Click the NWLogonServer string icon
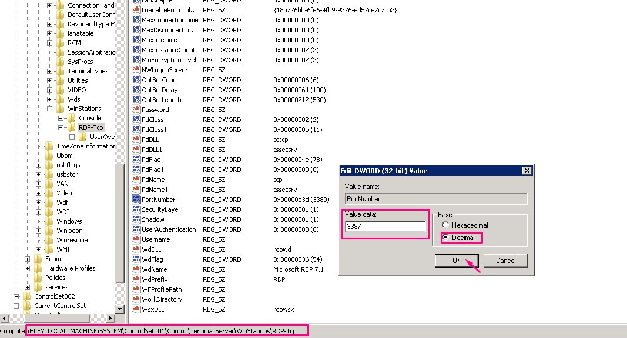The width and height of the screenshot is (627, 338). point(136,69)
